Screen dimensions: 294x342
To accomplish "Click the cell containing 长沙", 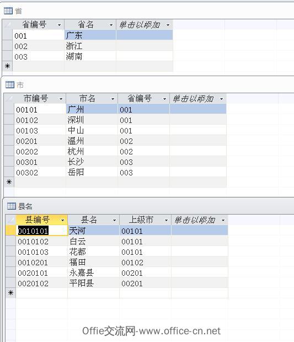I will click(92, 162).
